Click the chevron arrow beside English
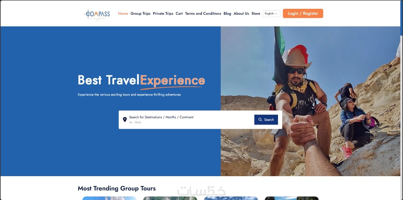The height and width of the screenshot is (200, 403). tap(276, 14)
